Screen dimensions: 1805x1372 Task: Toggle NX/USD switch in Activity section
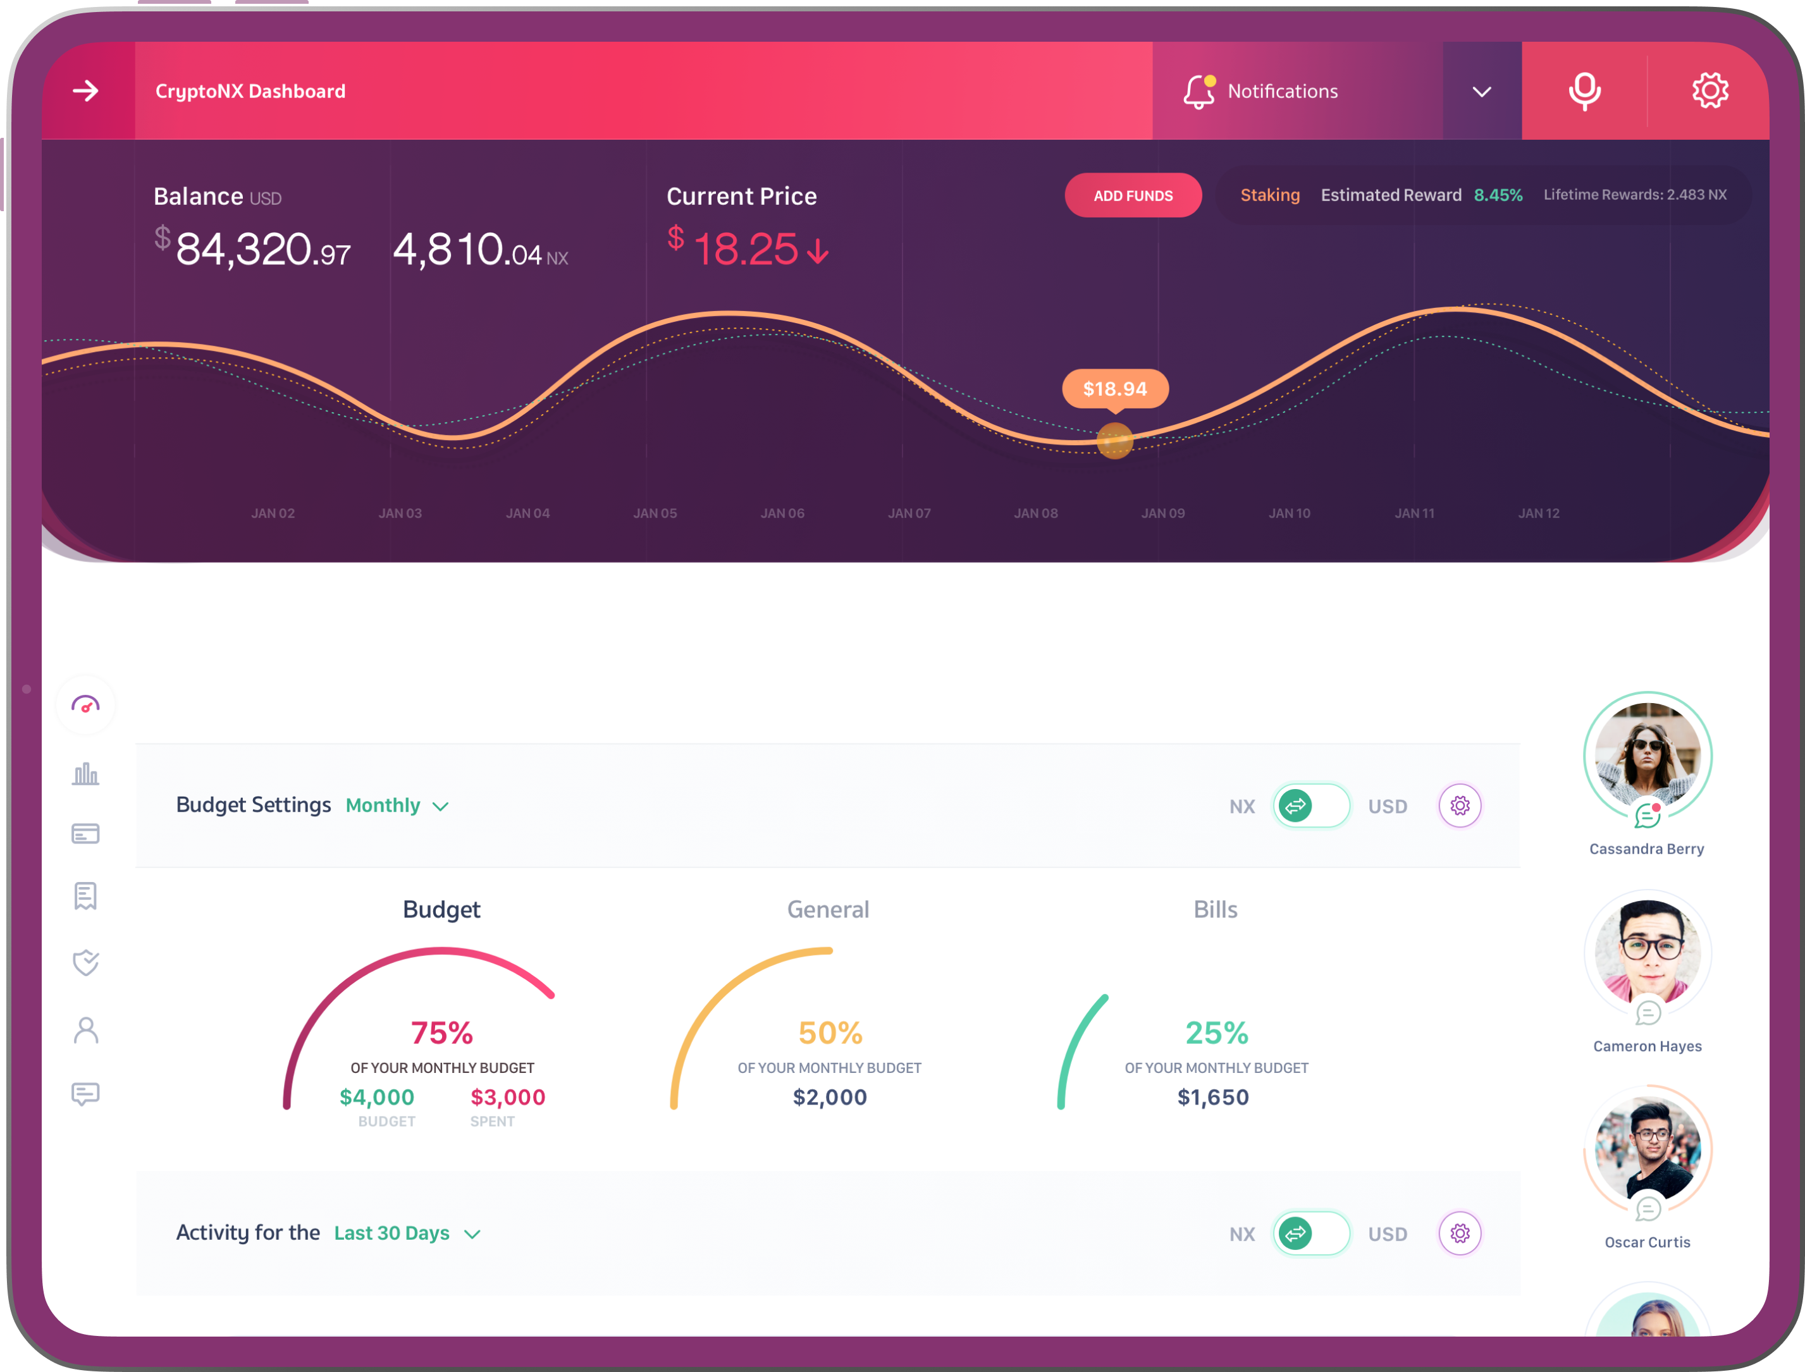point(1311,1233)
